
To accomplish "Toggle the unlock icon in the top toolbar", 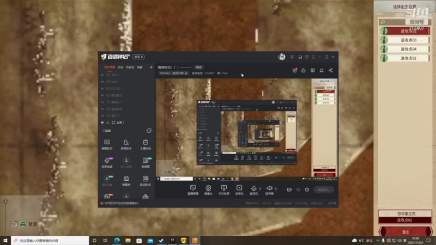I will click(304, 70).
